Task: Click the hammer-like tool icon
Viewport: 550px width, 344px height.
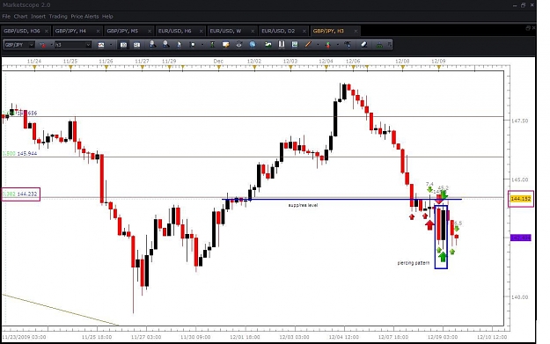Action: point(348,45)
